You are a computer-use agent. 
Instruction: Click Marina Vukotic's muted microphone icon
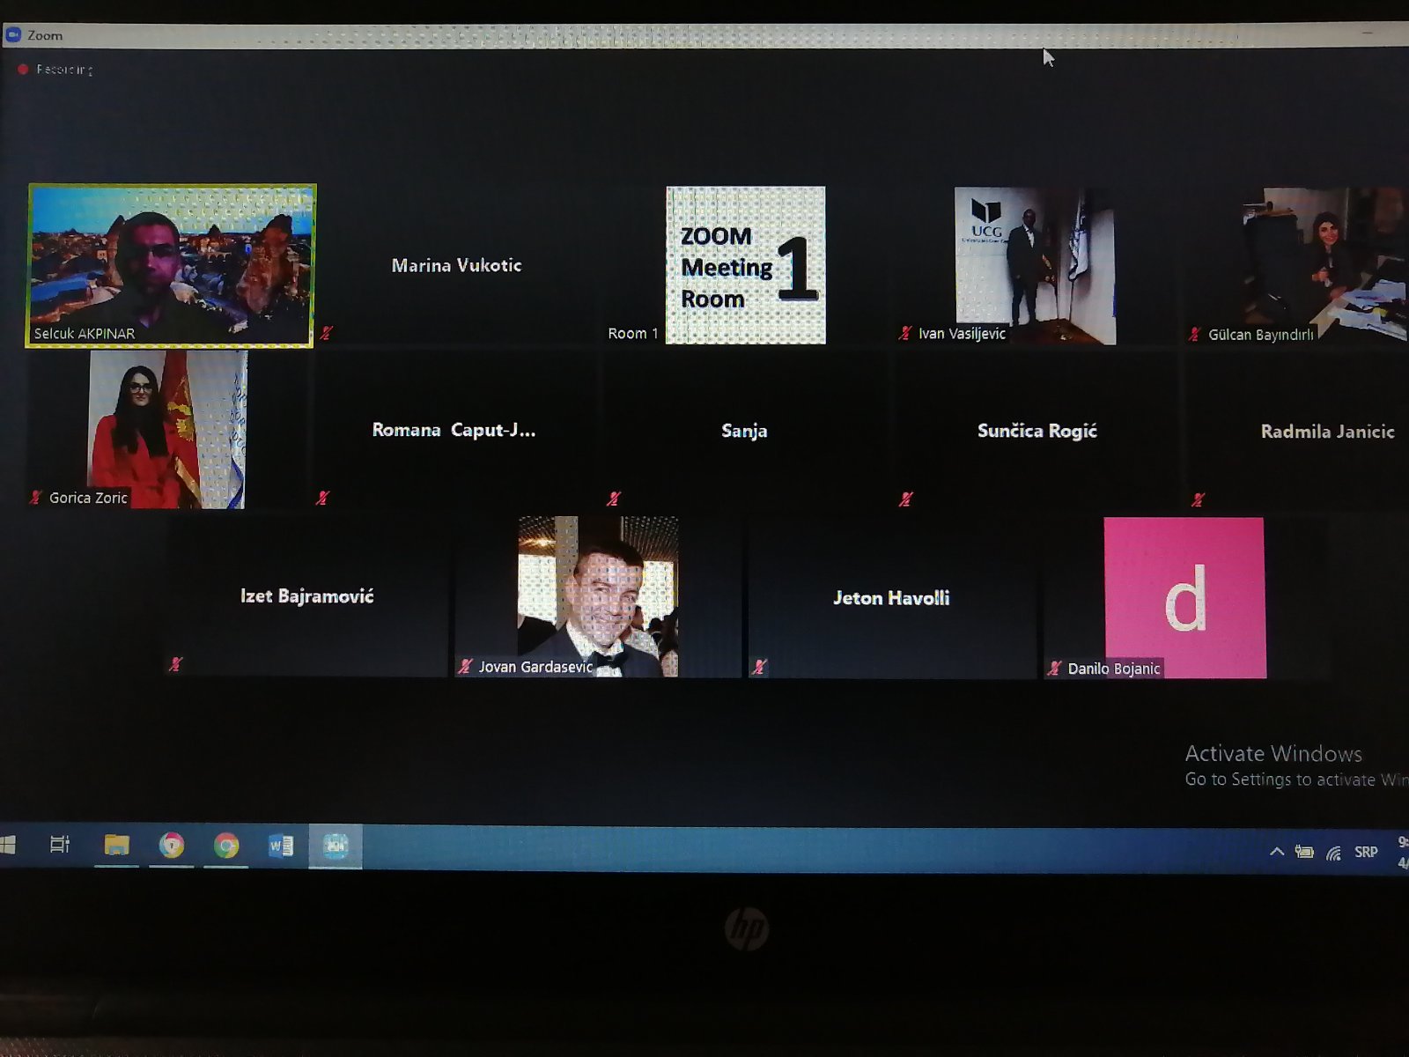tap(327, 333)
